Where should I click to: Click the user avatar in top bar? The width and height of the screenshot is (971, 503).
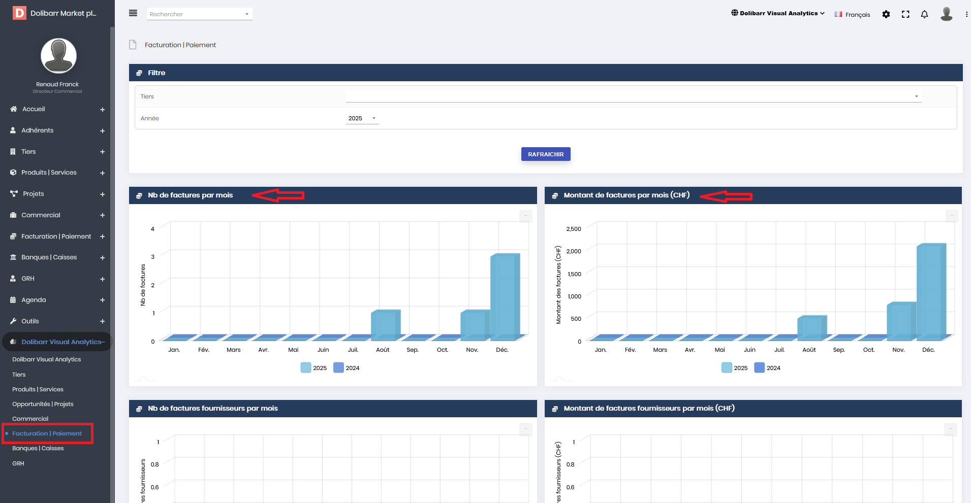point(946,14)
